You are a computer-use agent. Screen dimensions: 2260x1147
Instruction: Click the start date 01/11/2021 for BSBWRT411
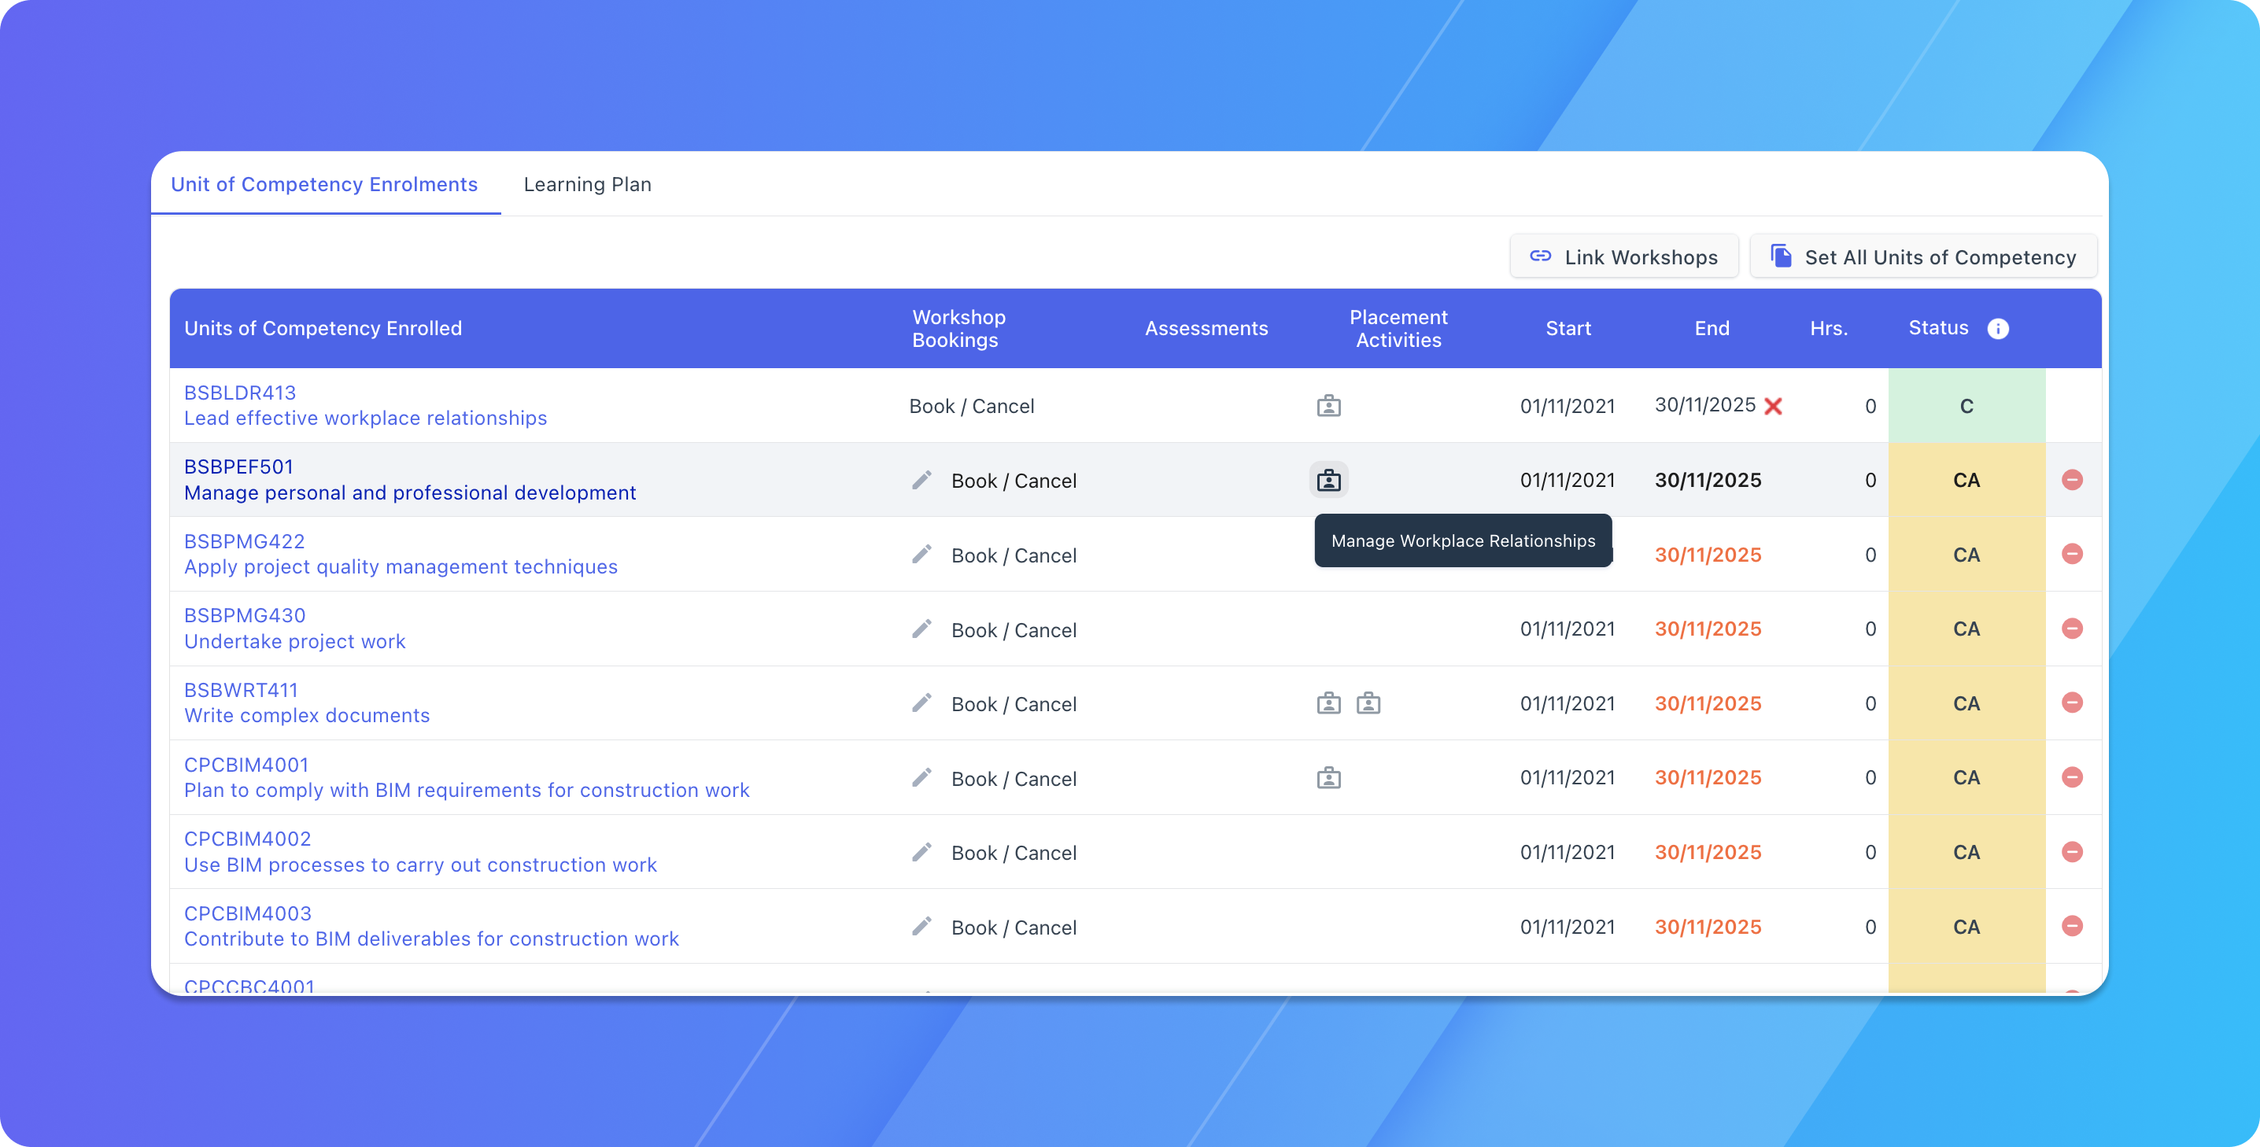(x=1568, y=703)
